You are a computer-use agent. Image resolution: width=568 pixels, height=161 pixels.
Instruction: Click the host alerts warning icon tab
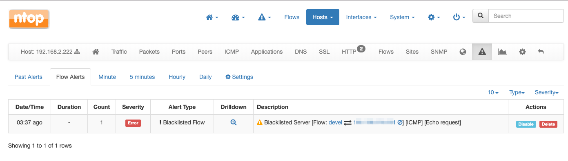pyautogui.click(x=482, y=52)
